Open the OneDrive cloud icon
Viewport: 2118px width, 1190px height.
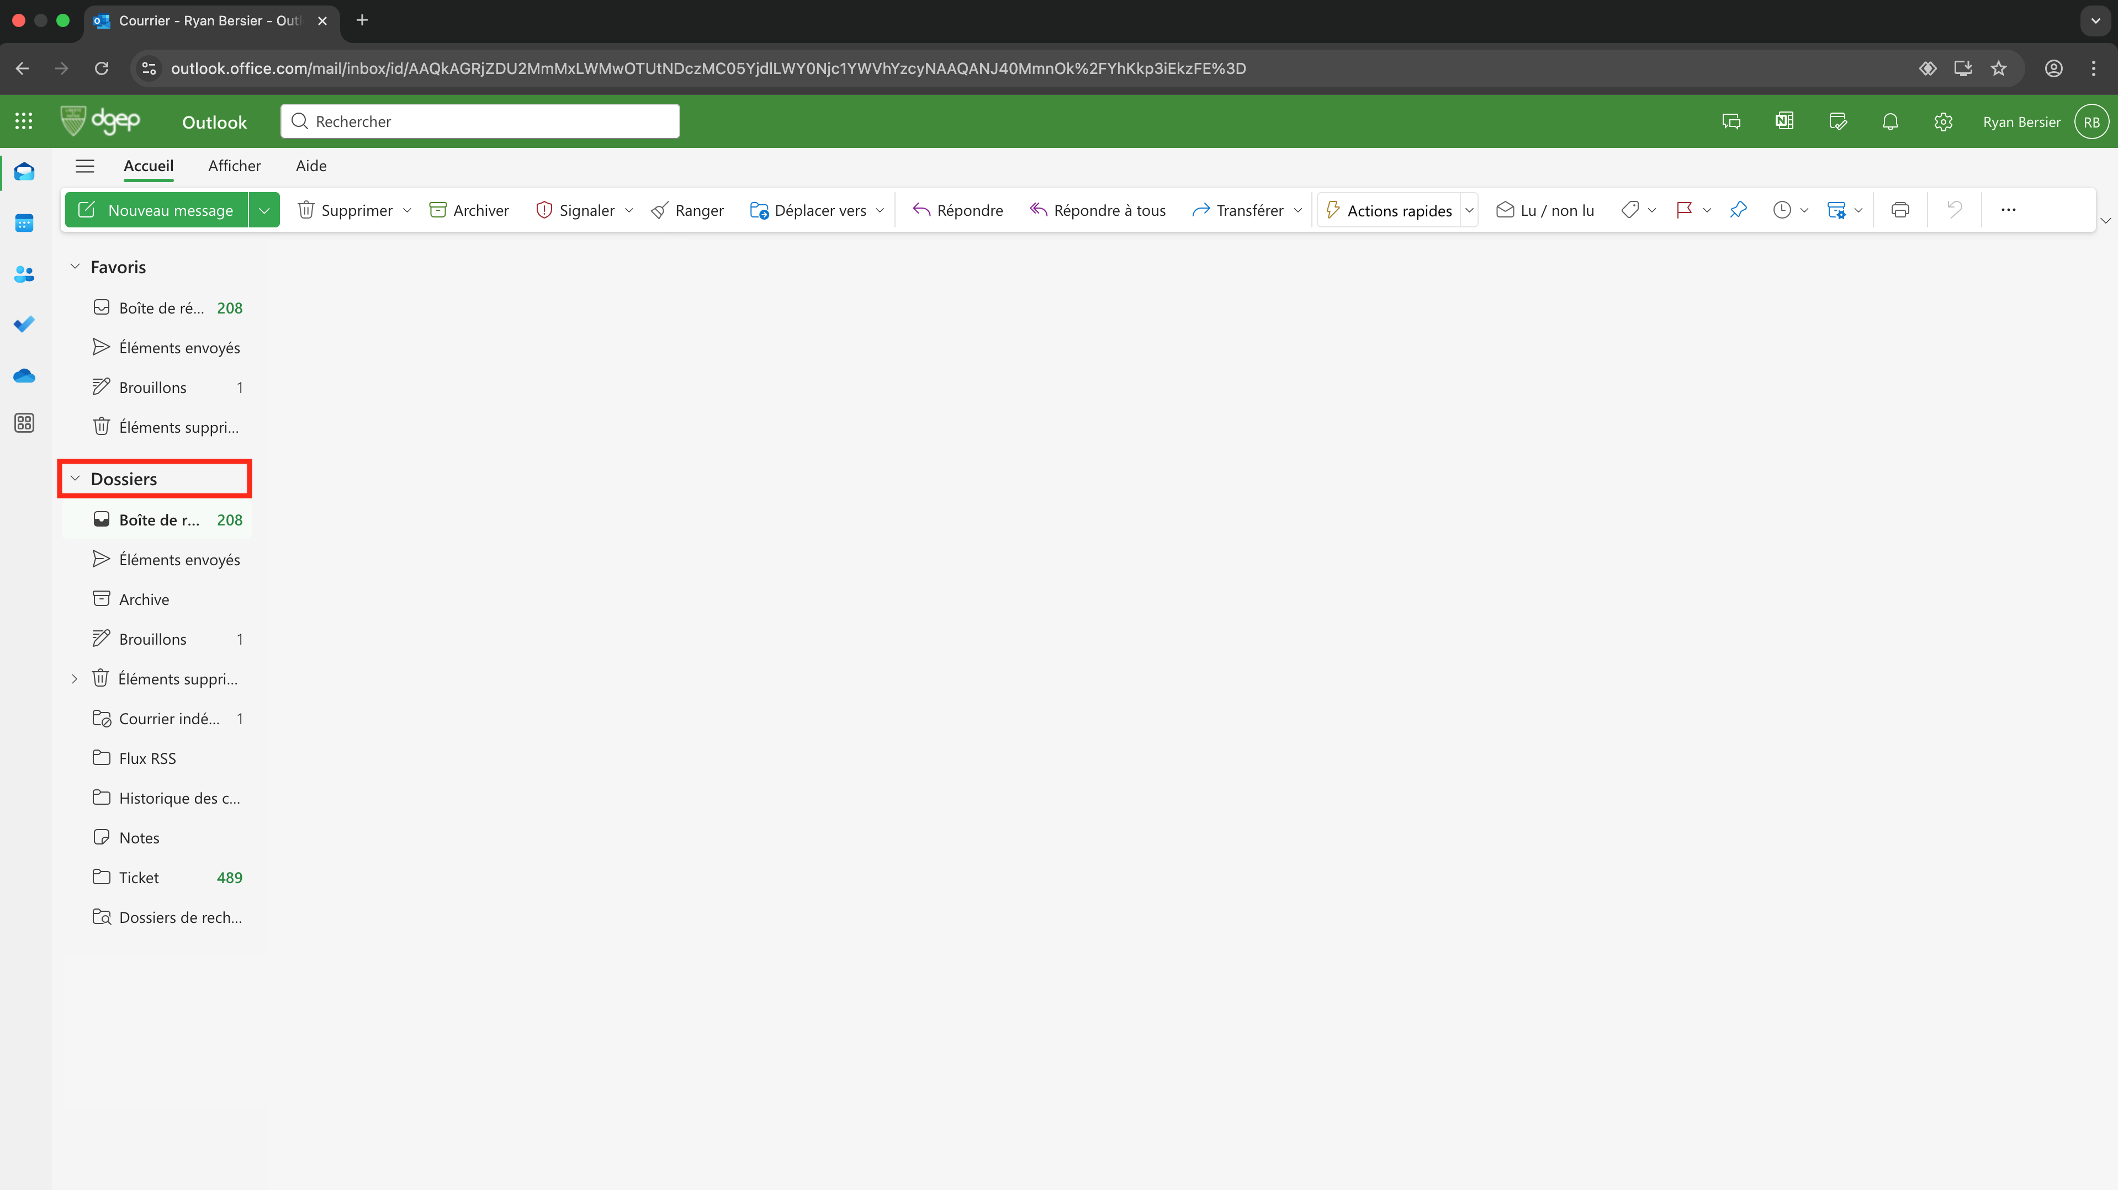click(25, 375)
